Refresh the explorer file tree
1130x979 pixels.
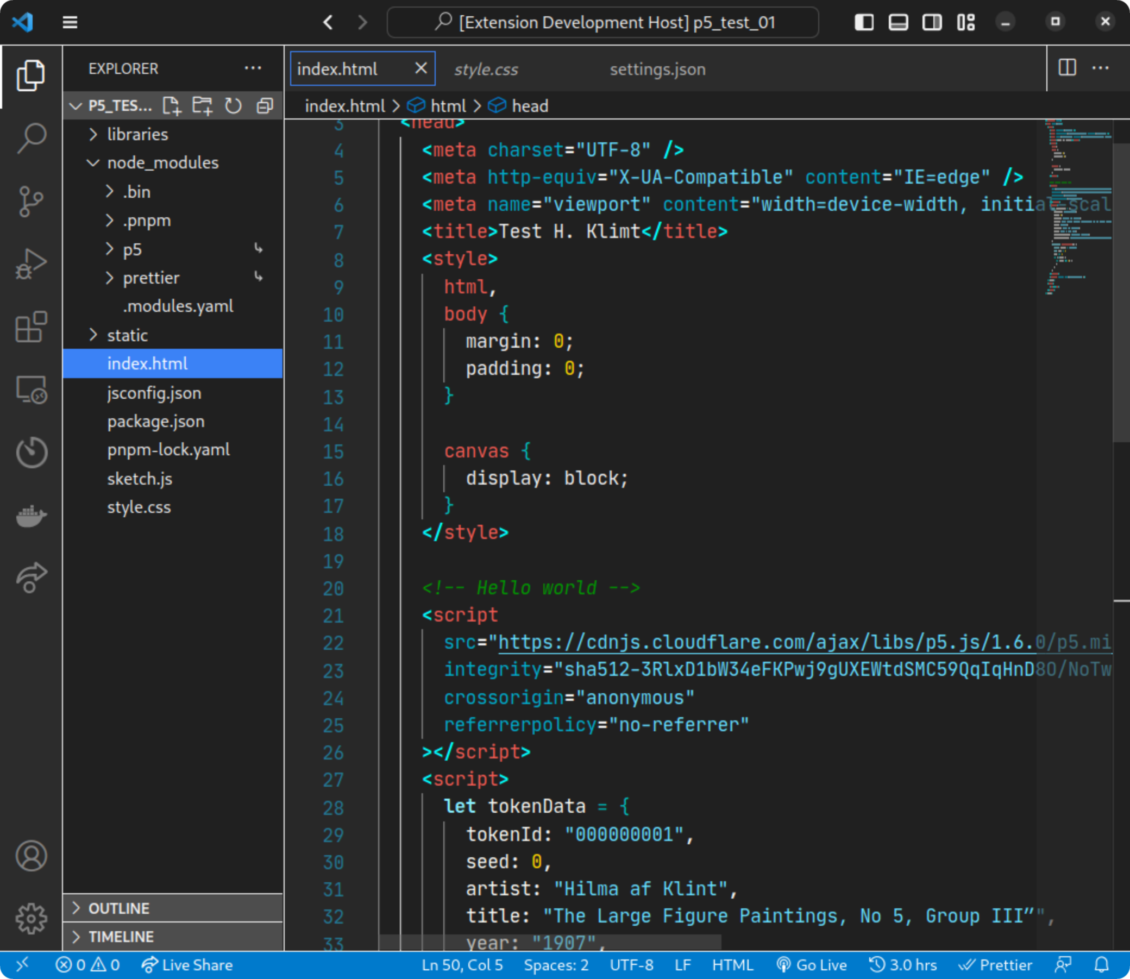233,105
